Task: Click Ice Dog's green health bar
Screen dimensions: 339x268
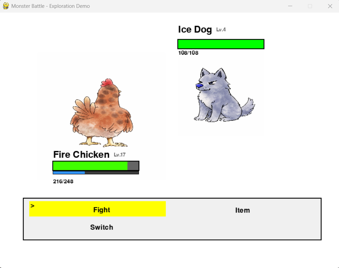Action: [x=221, y=44]
